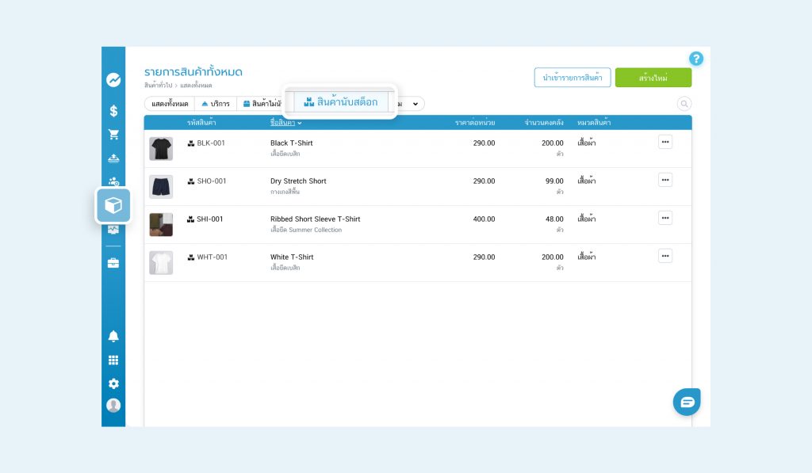Select the highlighted products box icon

pyautogui.click(x=113, y=206)
